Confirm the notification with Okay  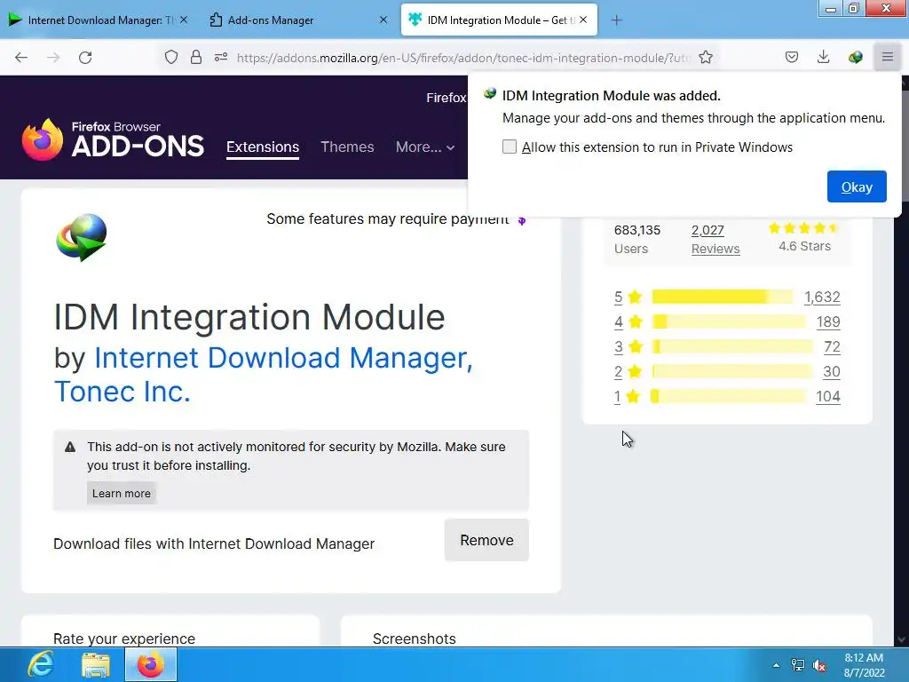(x=857, y=186)
